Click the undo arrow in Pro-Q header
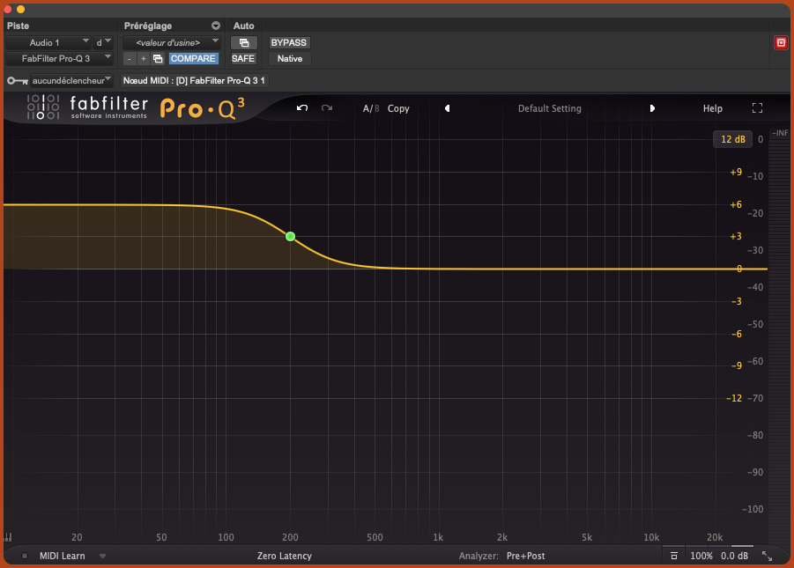The height and width of the screenshot is (568, 794). (302, 108)
